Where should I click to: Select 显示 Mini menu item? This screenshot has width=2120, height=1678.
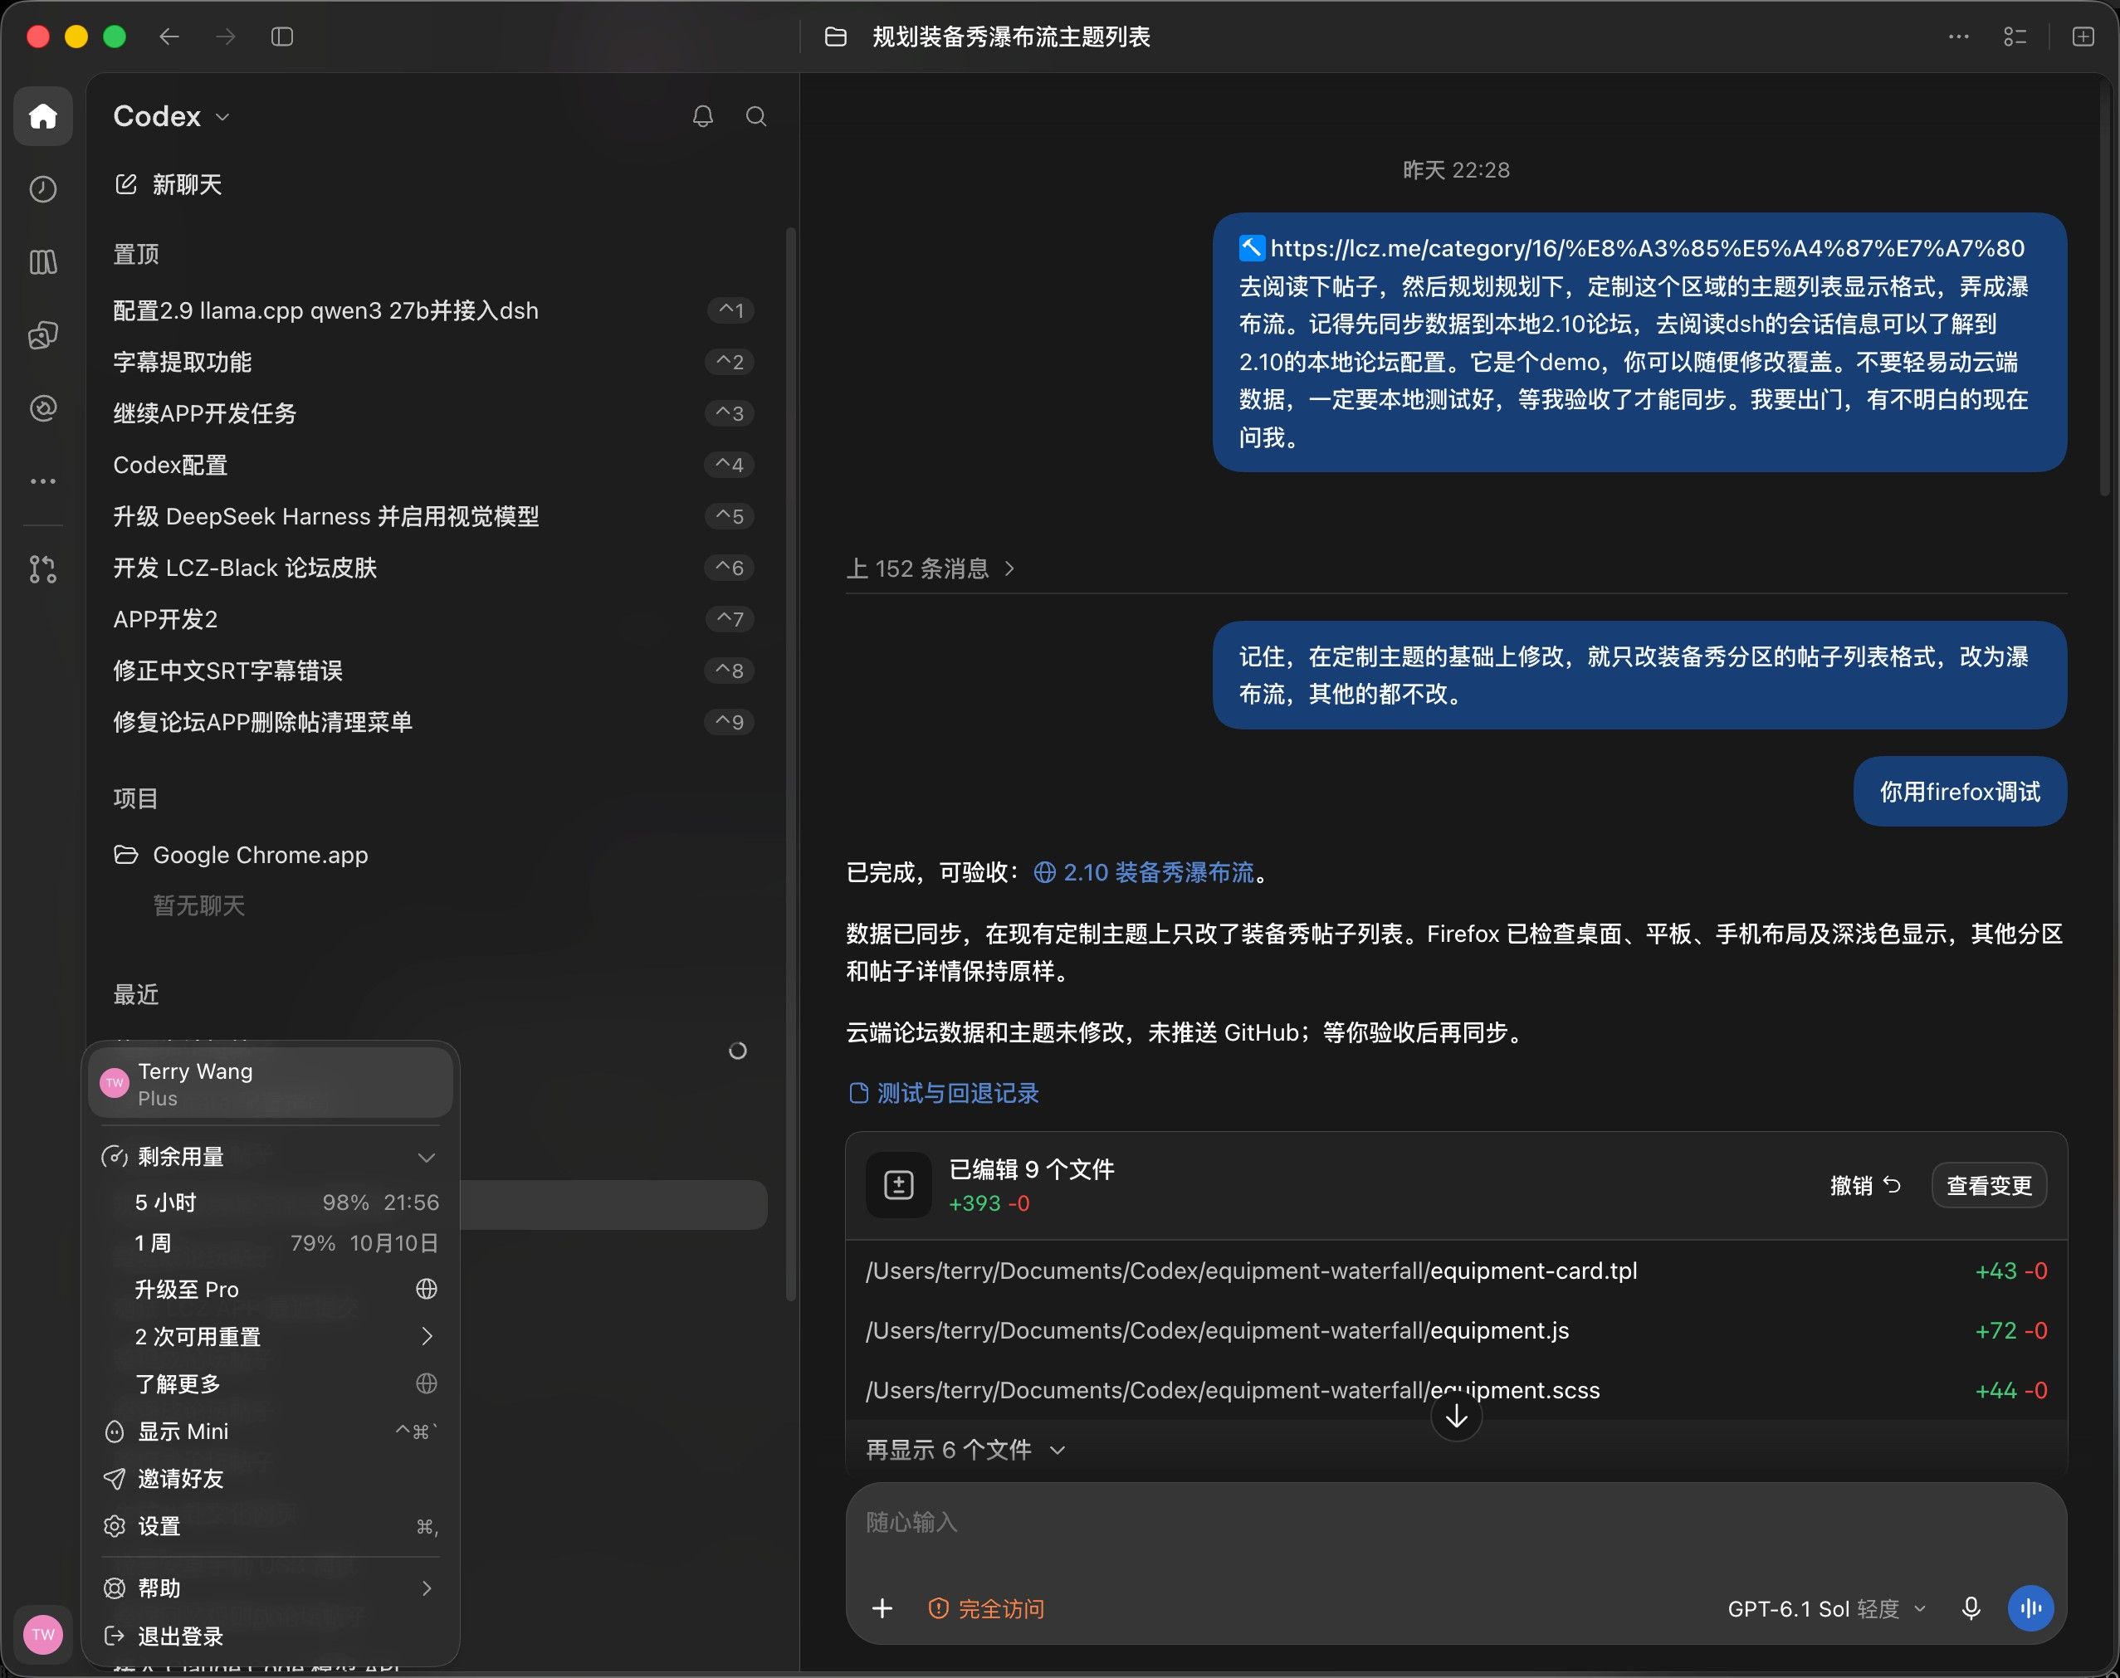click(x=270, y=1432)
